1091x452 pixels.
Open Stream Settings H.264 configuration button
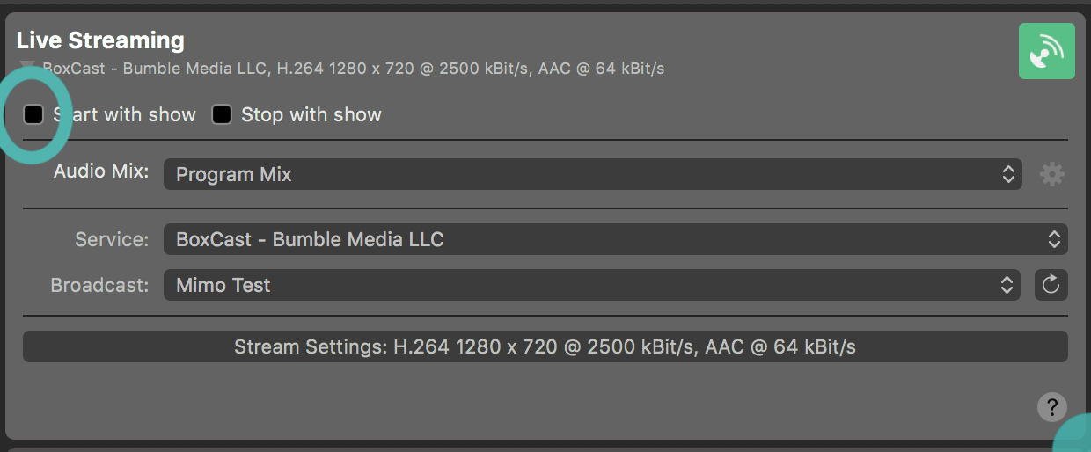coord(545,347)
